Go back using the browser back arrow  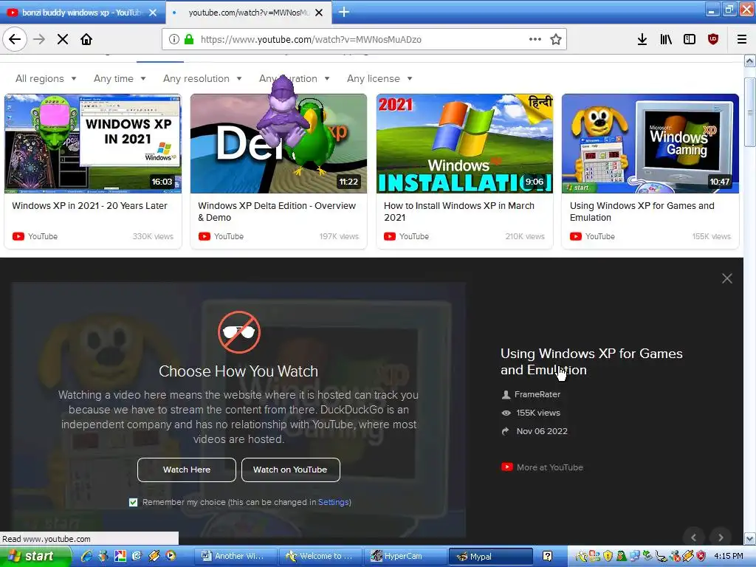coord(15,39)
